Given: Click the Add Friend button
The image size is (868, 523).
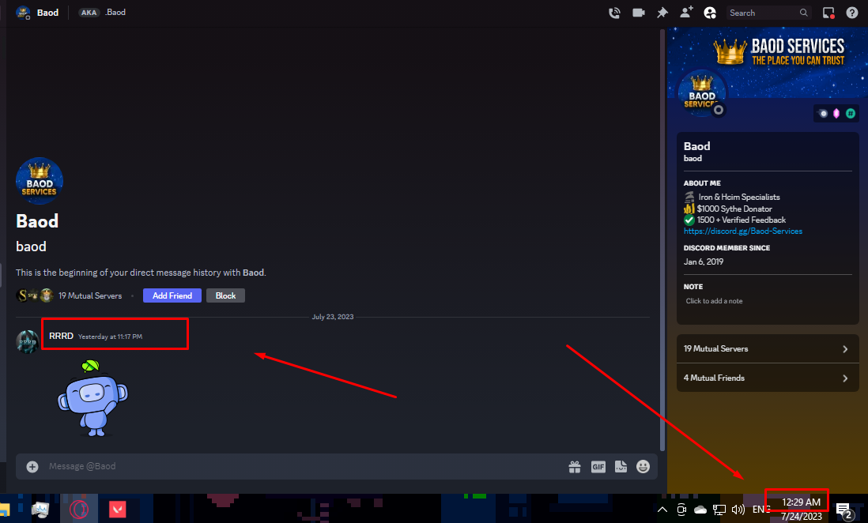Looking at the screenshot, I should click(172, 295).
